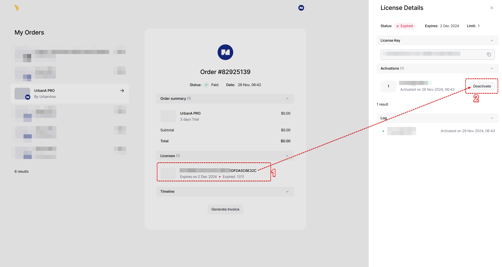Click the Subtotal $0.00 amount

(285, 130)
